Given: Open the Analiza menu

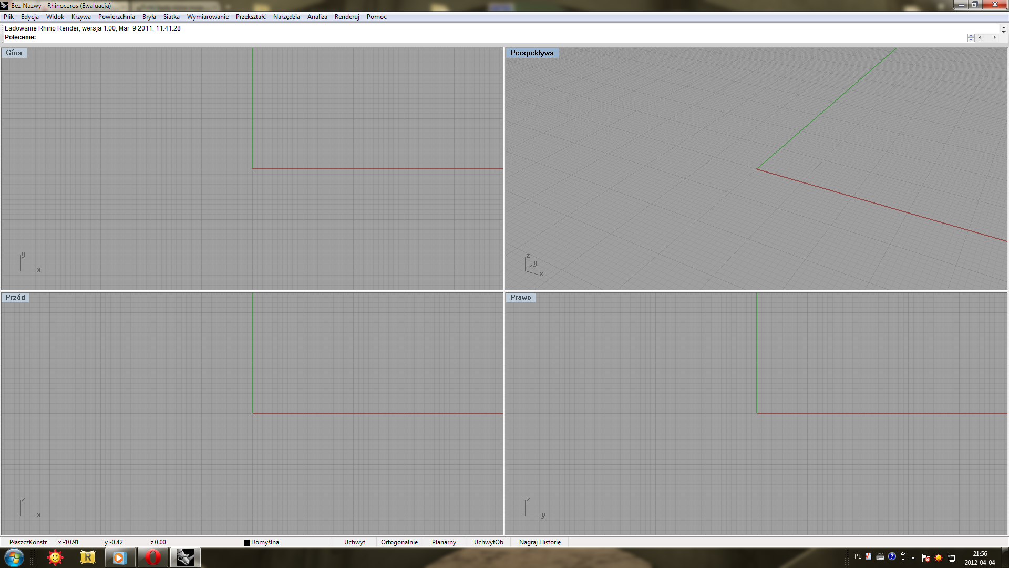Looking at the screenshot, I should (x=317, y=17).
